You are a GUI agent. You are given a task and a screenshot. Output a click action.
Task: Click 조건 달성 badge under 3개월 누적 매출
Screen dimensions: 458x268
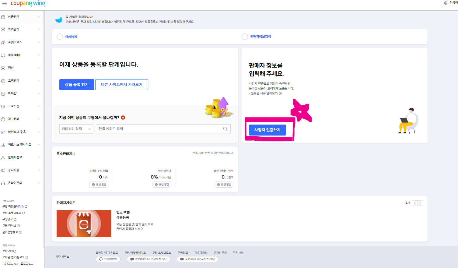(x=99, y=185)
